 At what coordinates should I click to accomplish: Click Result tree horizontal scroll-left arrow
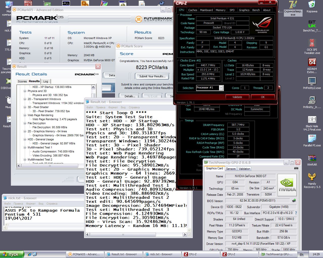coord(19,166)
